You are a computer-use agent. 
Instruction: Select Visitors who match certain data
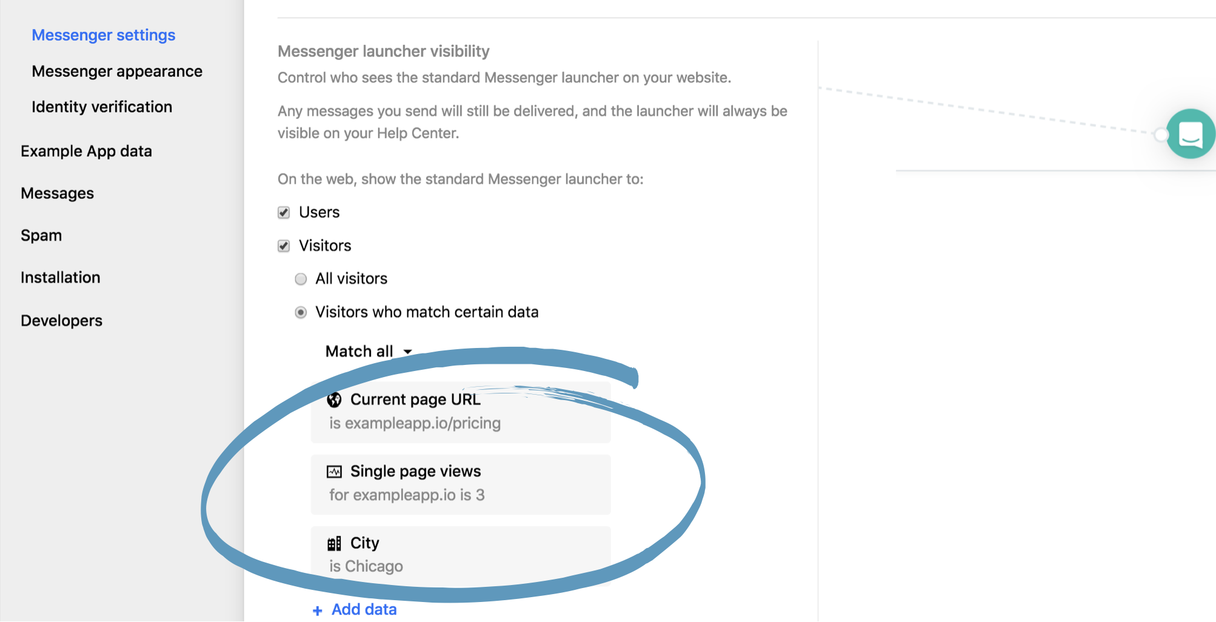tap(301, 312)
